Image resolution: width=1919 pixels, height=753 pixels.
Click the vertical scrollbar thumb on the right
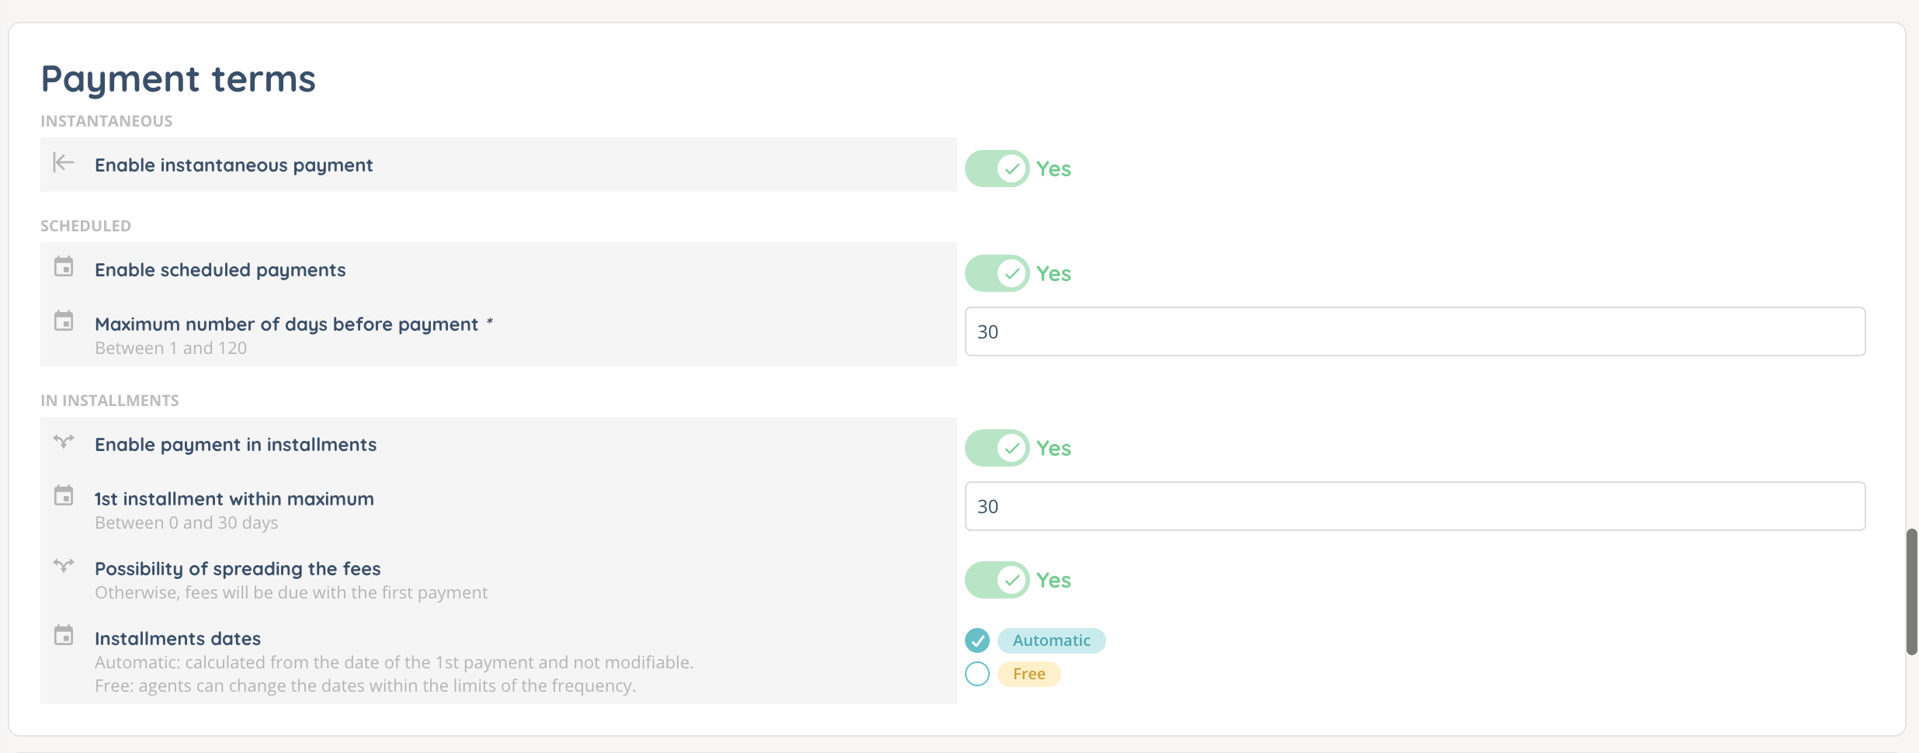point(1911,592)
